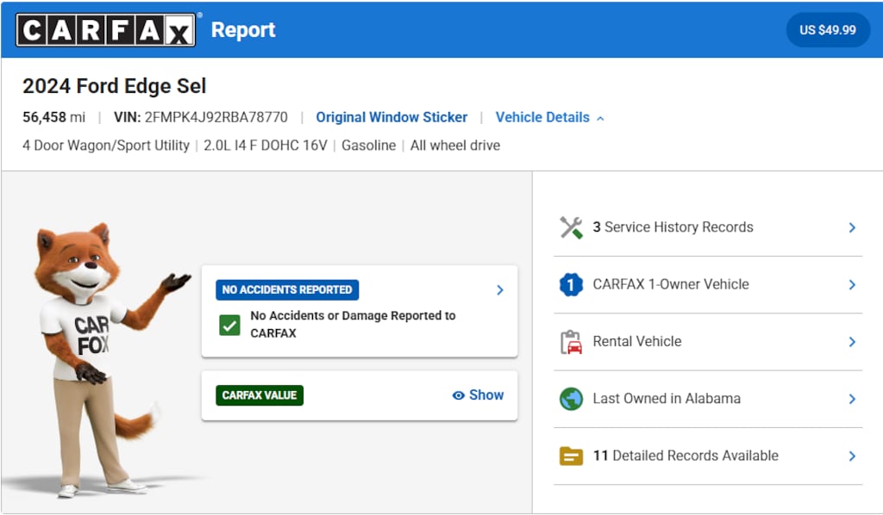Click the eye icon beside Show

[459, 395]
